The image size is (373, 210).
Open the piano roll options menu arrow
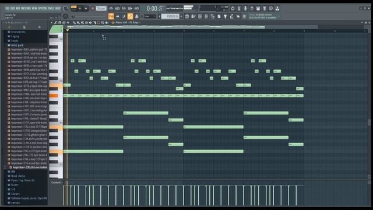(x=52, y=23)
